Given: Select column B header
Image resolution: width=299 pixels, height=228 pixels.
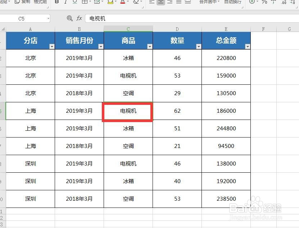Looking at the screenshot, I should pos(79,29).
